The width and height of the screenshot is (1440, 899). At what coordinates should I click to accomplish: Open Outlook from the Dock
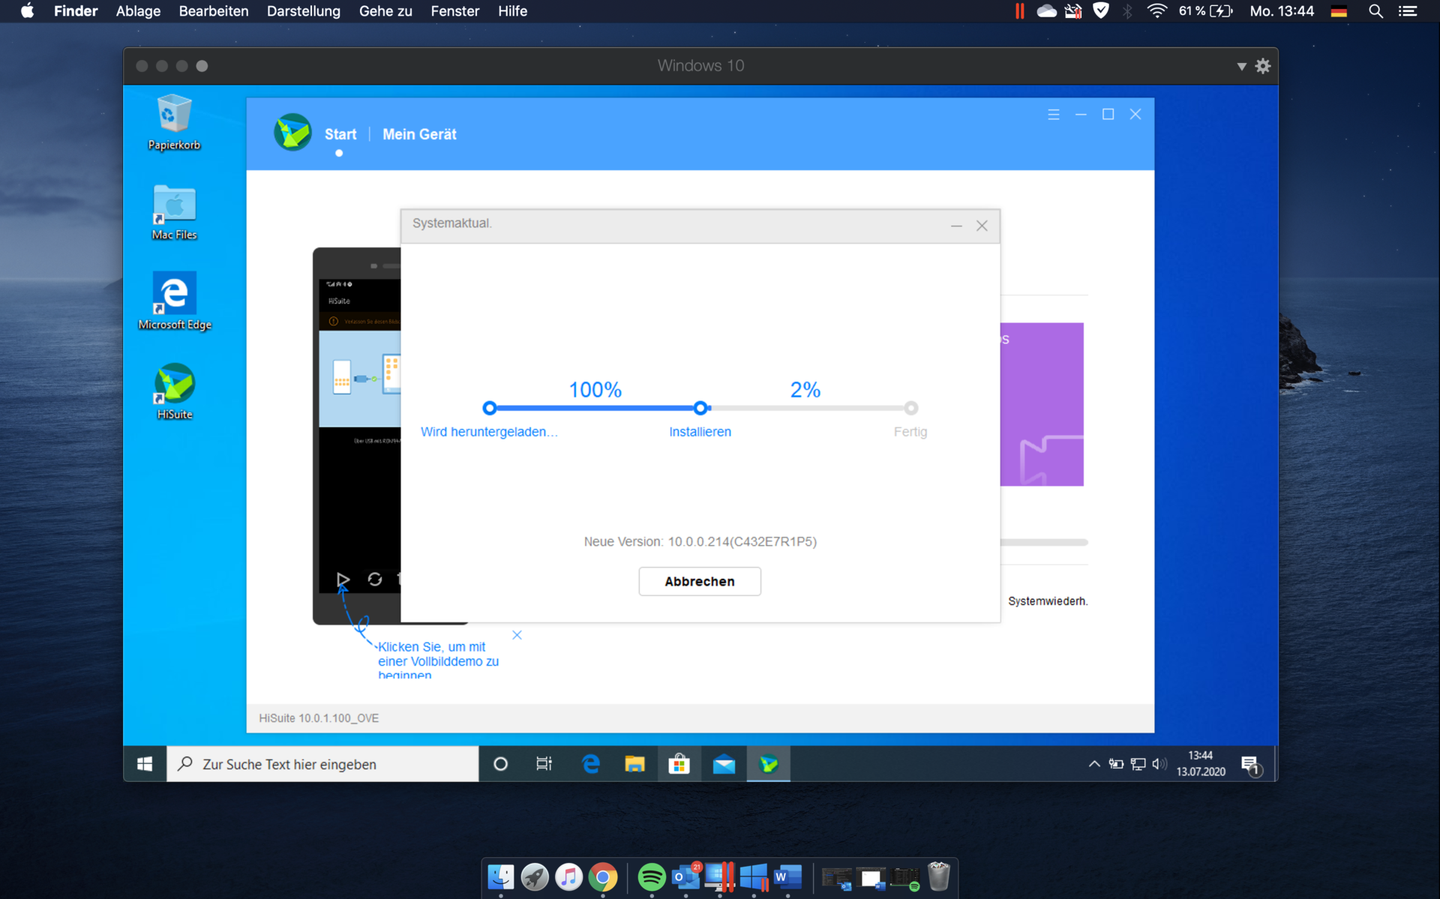[685, 877]
